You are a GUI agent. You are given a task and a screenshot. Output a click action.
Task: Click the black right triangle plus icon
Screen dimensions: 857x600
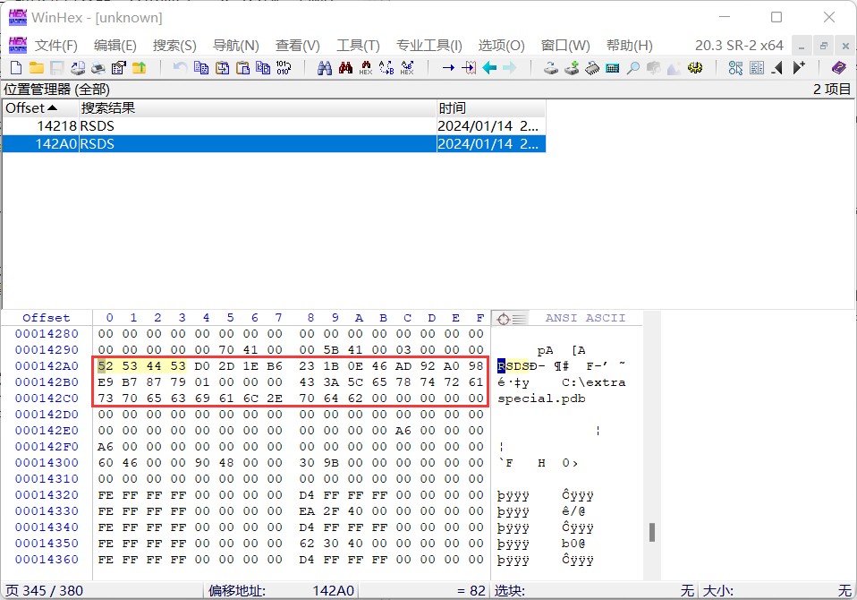[x=799, y=68]
